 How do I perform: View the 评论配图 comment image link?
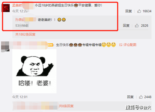pos(130,45)
